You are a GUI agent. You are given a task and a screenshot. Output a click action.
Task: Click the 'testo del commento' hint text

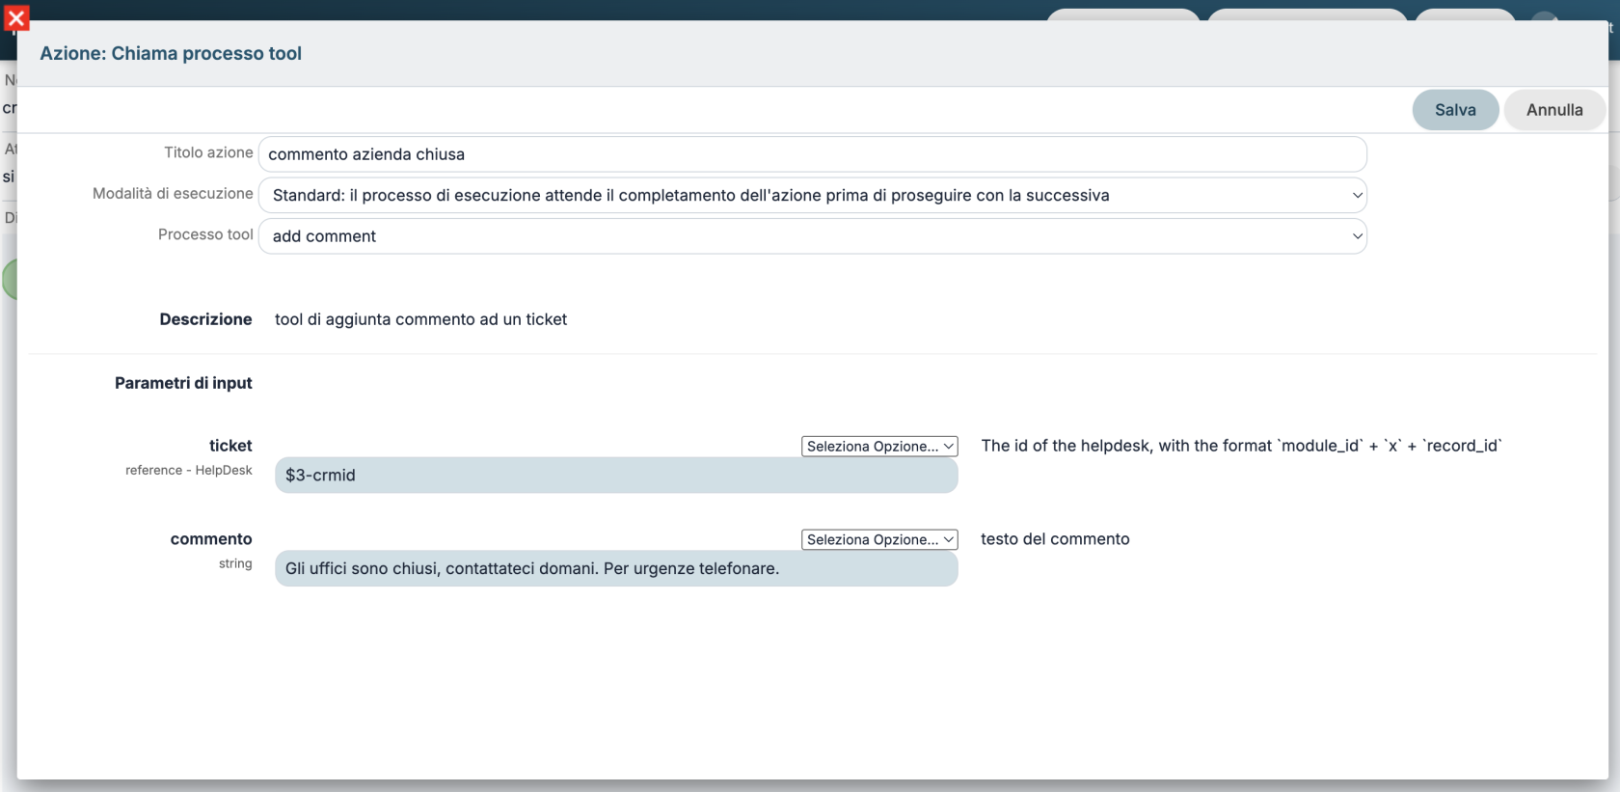tap(1055, 539)
